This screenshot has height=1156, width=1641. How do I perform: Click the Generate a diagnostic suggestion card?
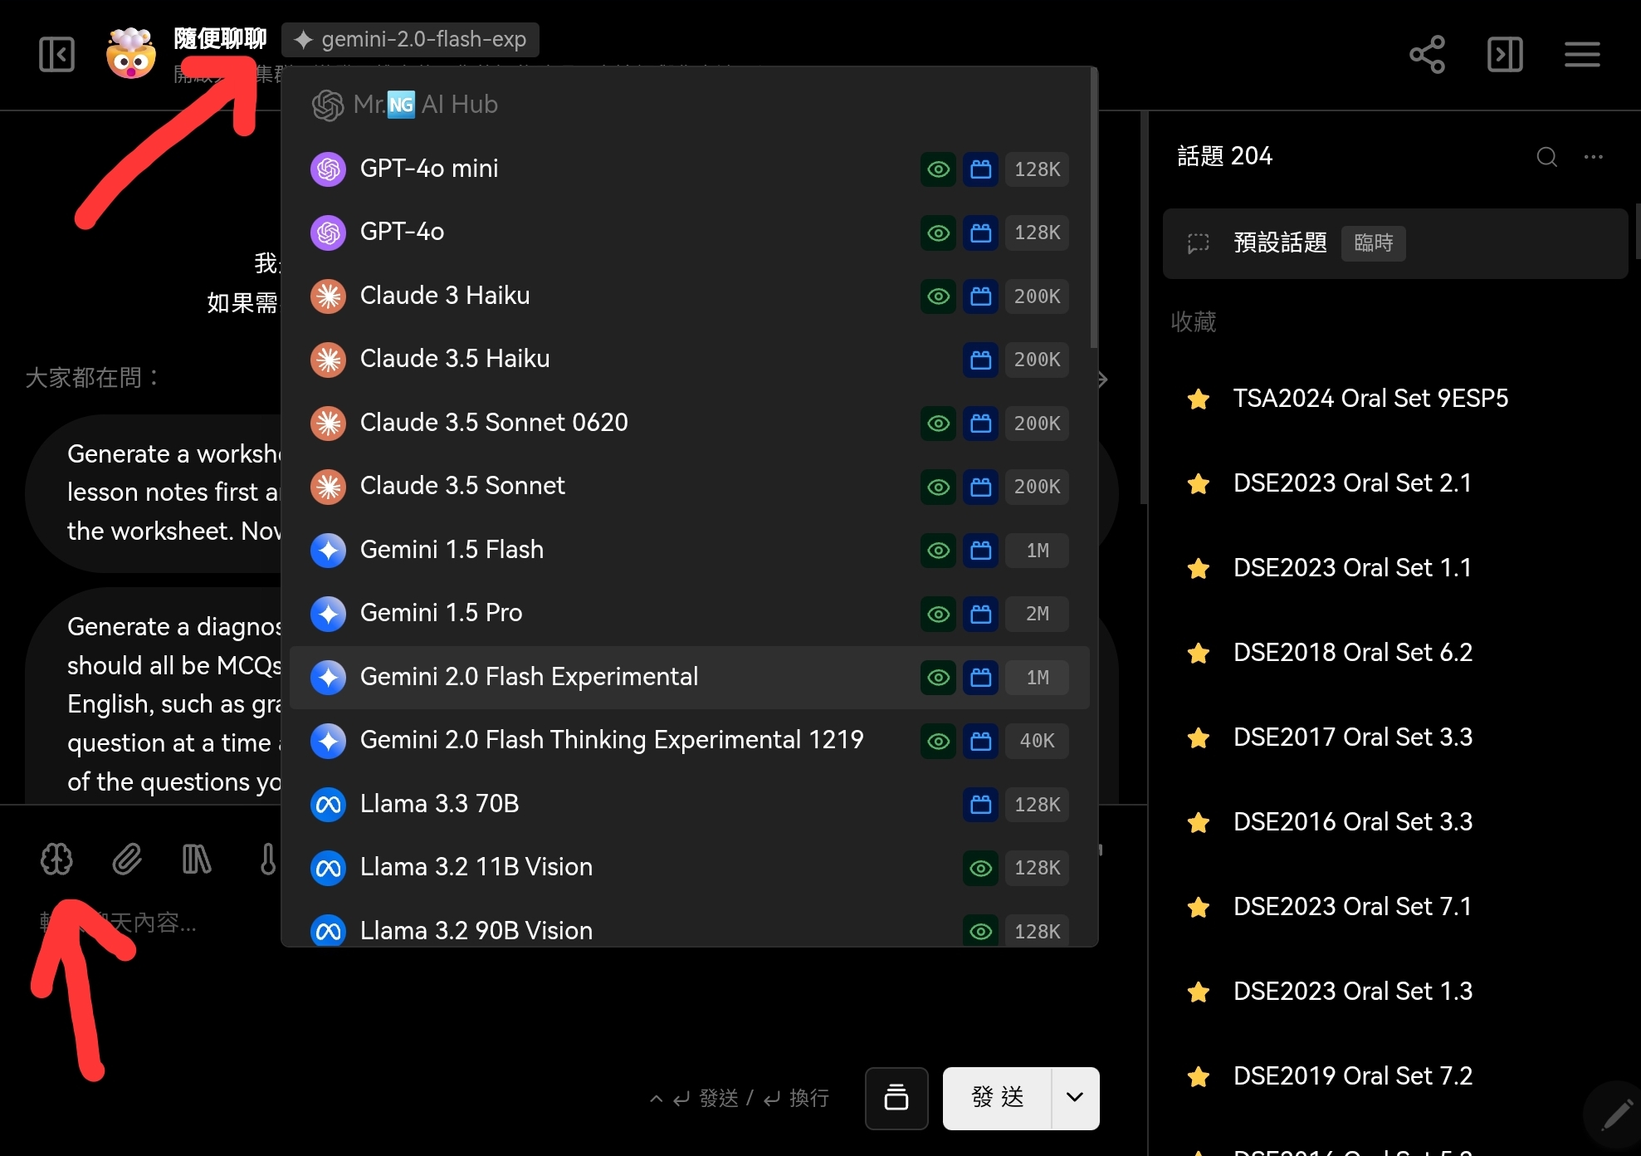[x=154, y=698]
